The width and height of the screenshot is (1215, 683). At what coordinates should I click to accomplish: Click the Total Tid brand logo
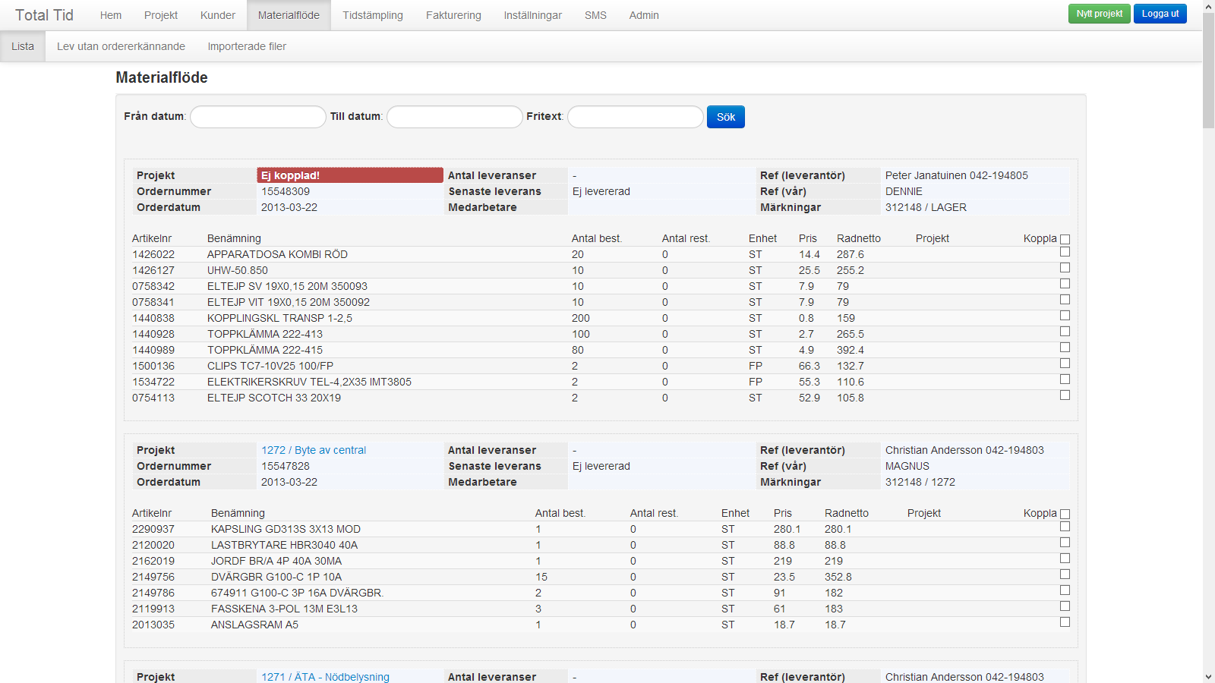[44, 15]
